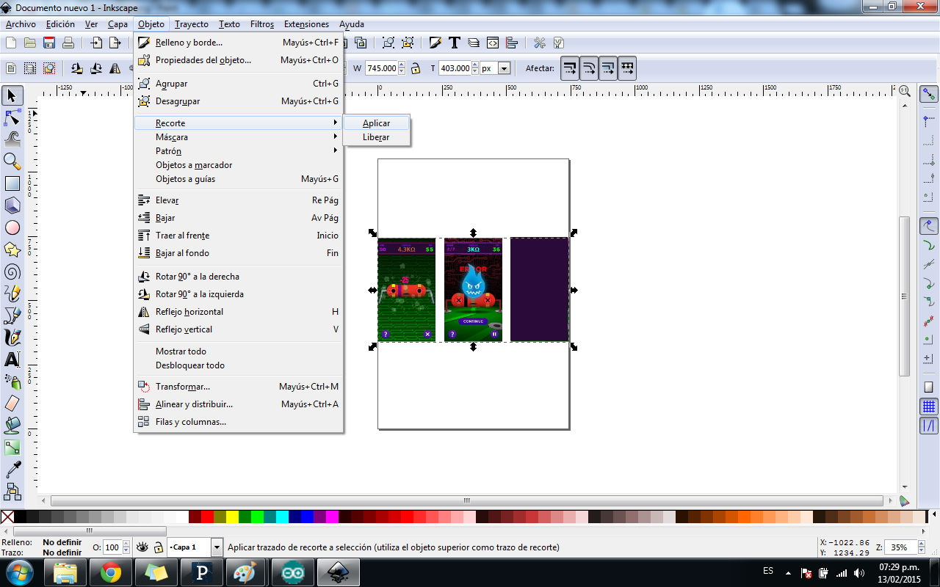This screenshot has width=940, height=587.
Task: Select the Eraser tool
Action: click(x=12, y=403)
